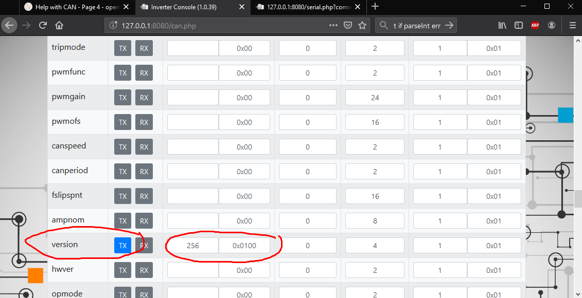Close the Help with CAN tab
Image resolution: width=582 pixels, height=298 pixels.
click(126, 7)
